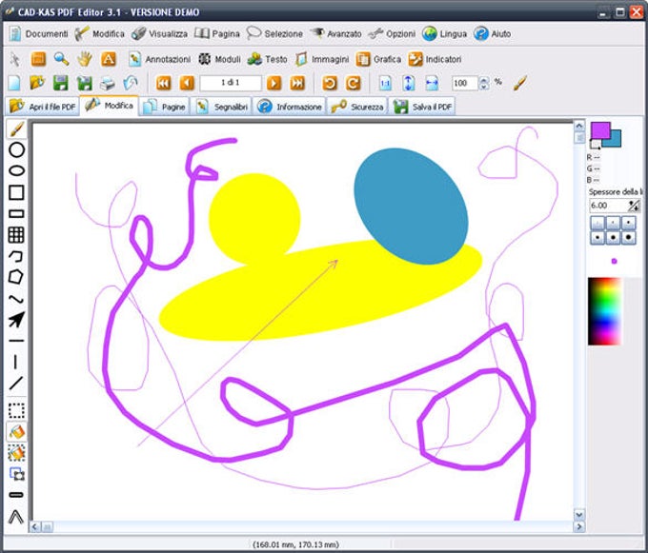This screenshot has height=553, width=648.
Task: Click the line thickness 6.00 field
Action: pyautogui.click(x=608, y=206)
